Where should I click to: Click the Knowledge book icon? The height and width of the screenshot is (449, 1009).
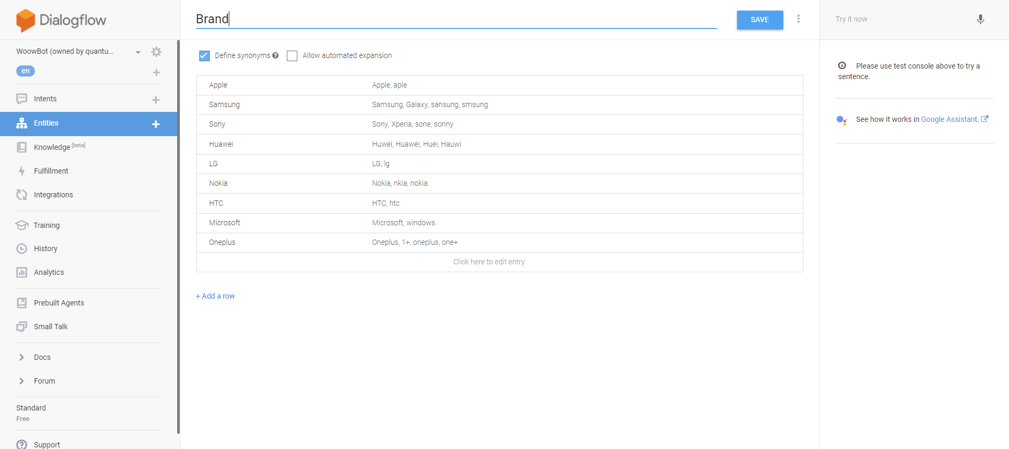[22, 147]
